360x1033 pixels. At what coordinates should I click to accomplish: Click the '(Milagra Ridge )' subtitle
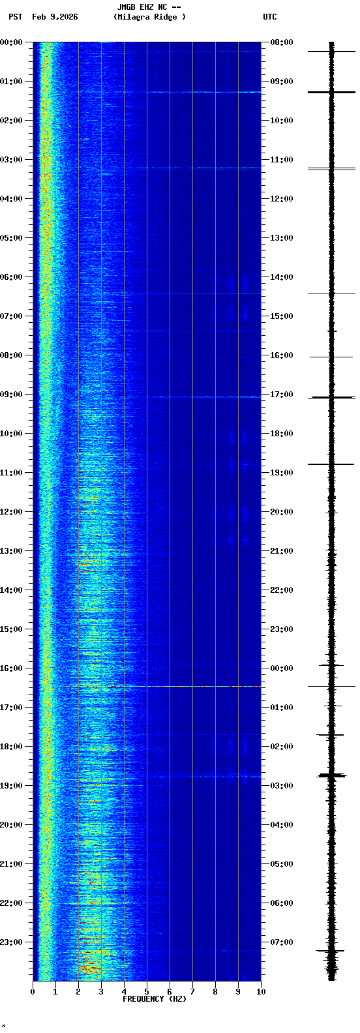click(149, 17)
